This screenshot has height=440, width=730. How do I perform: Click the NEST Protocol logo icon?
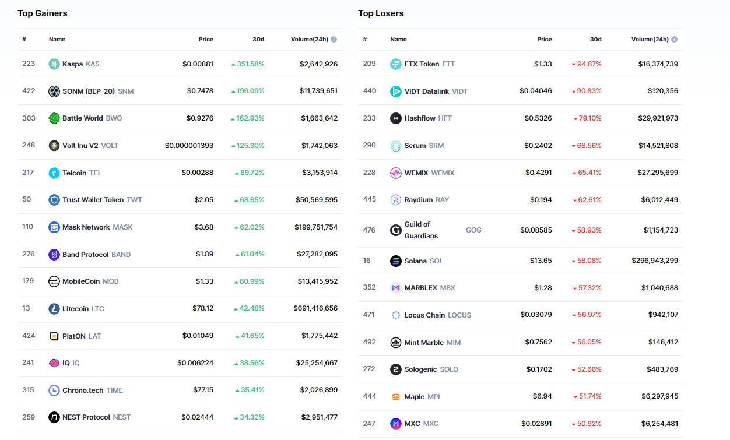click(x=54, y=417)
